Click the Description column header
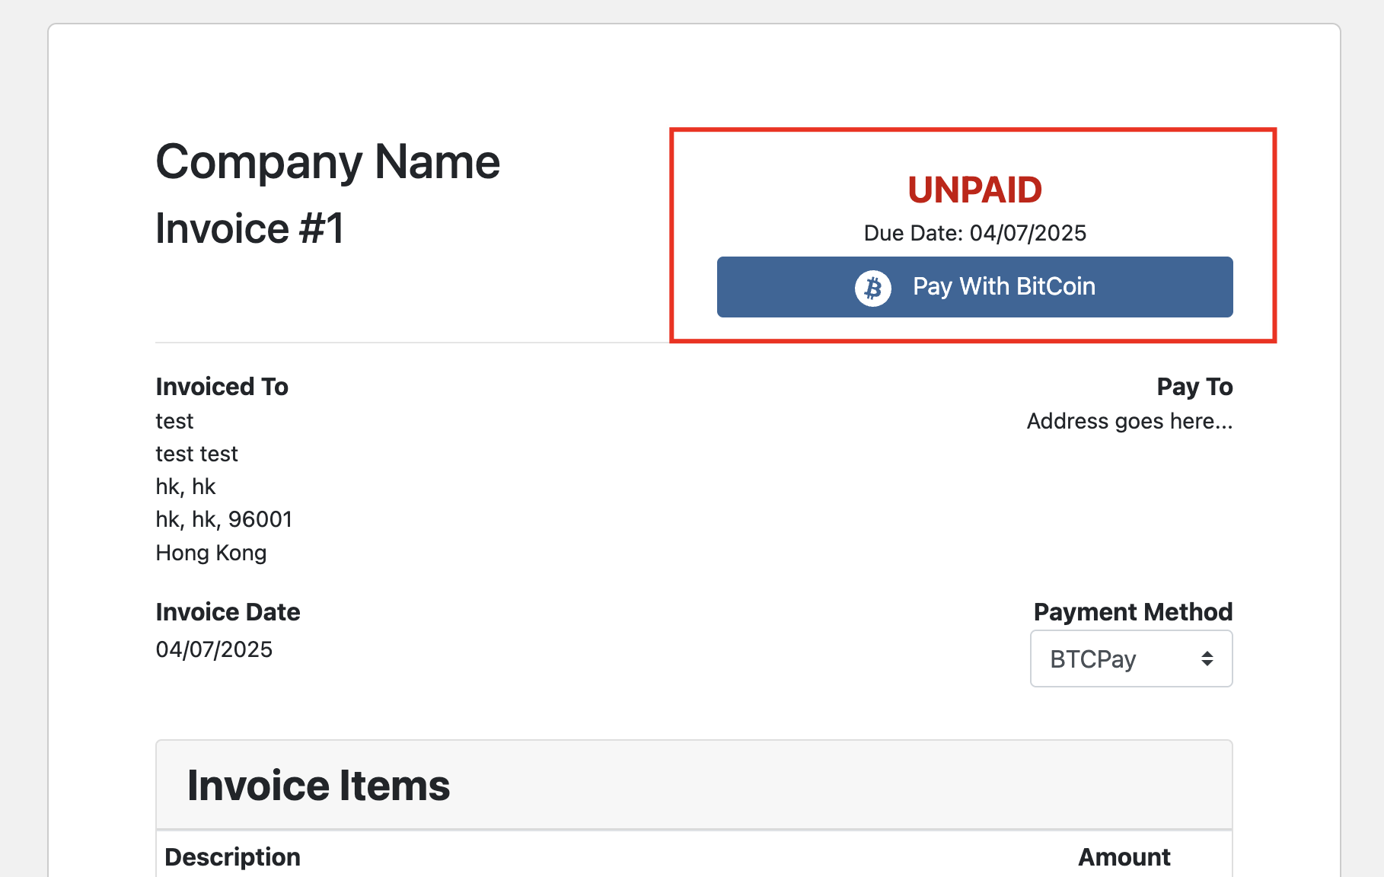 tap(234, 856)
